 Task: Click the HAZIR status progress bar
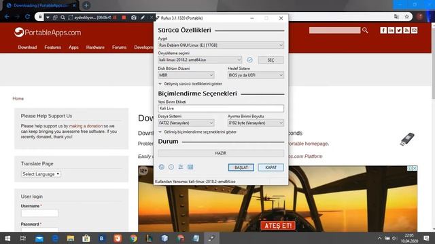[221, 153]
